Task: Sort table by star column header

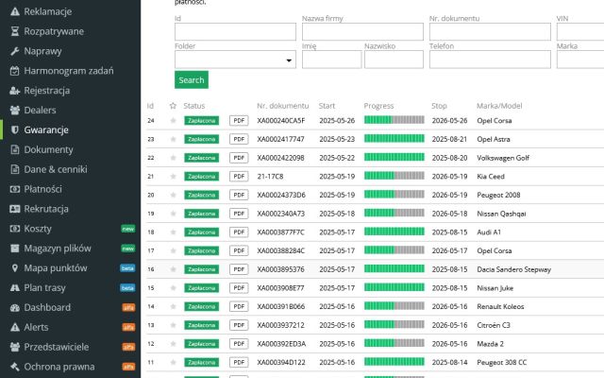Action: pos(173,106)
